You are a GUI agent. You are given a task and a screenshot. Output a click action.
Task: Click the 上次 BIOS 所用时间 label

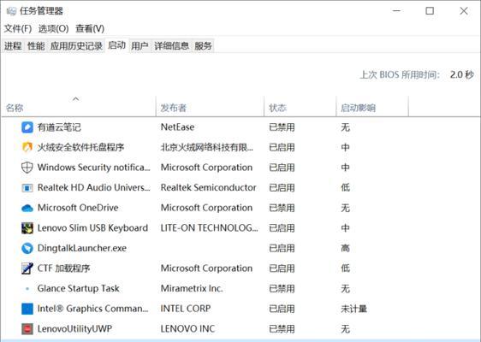(400, 74)
